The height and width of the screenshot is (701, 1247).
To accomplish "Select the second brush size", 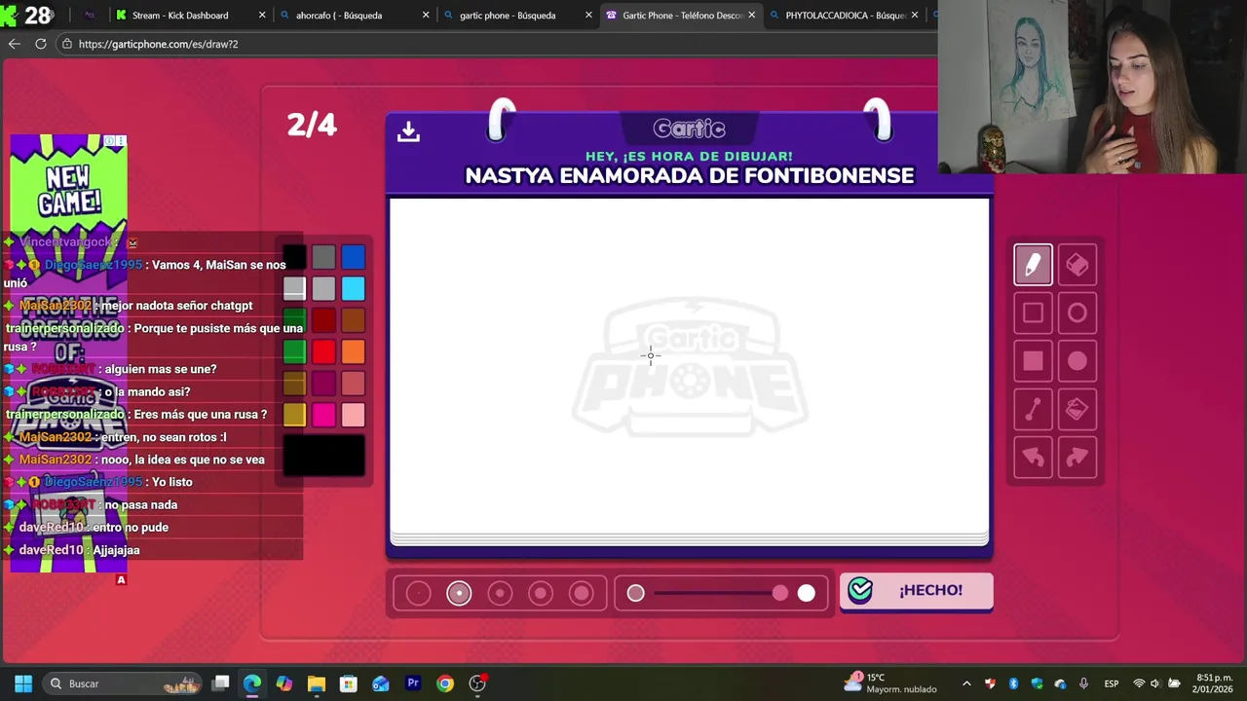I will [459, 593].
